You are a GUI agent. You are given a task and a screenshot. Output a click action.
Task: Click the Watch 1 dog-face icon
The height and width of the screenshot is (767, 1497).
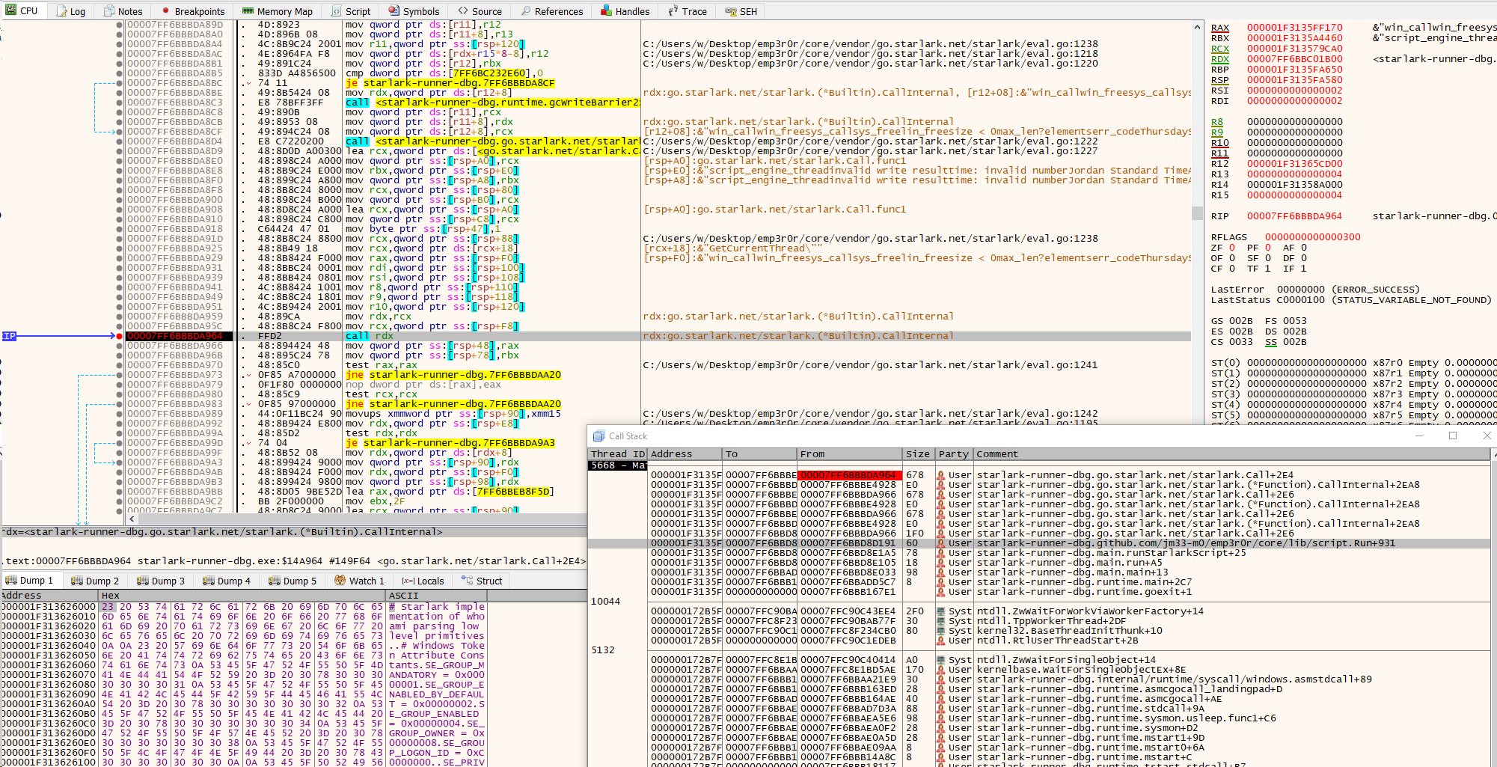point(340,581)
